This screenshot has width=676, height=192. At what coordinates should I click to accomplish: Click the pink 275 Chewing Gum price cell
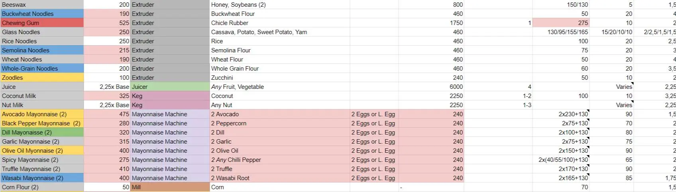[561, 23]
